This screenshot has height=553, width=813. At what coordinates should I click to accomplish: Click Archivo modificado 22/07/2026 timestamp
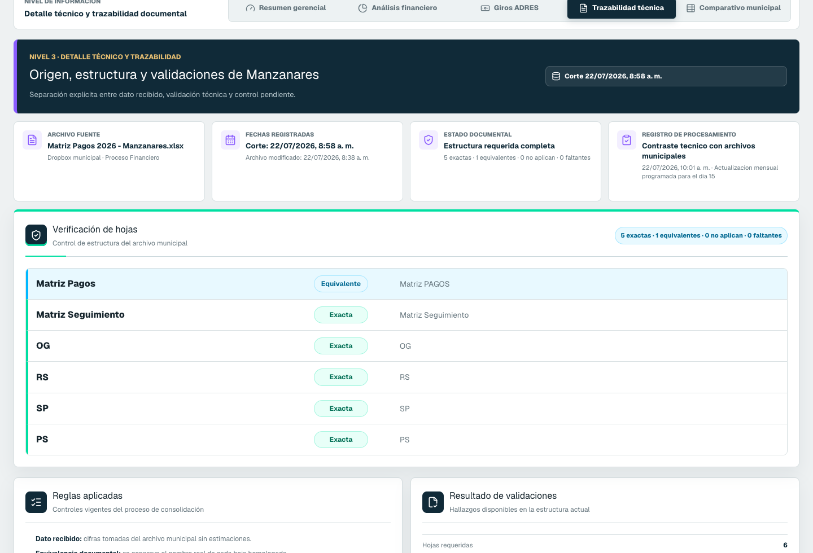(x=308, y=158)
